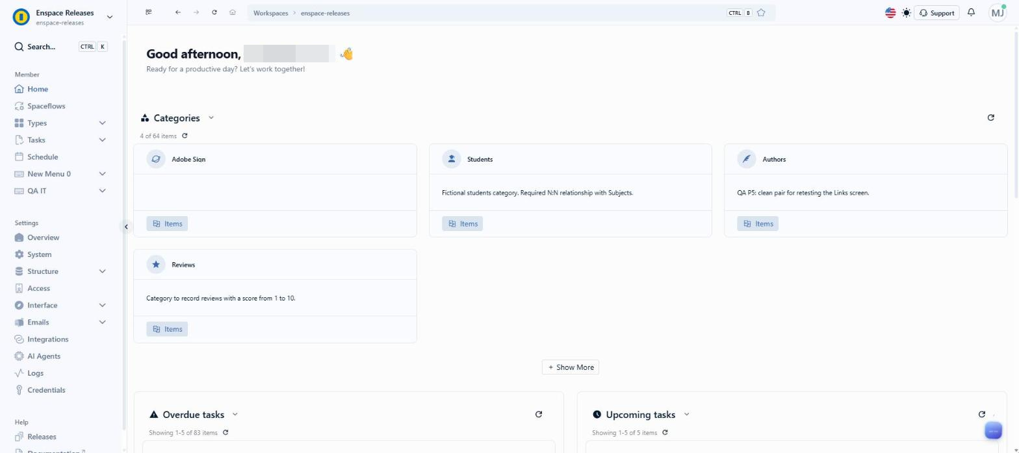Image resolution: width=1019 pixels, height=453 pixels.
Task: Click the Adobe Sign planet icon
Action: click(x=156, y=159)
